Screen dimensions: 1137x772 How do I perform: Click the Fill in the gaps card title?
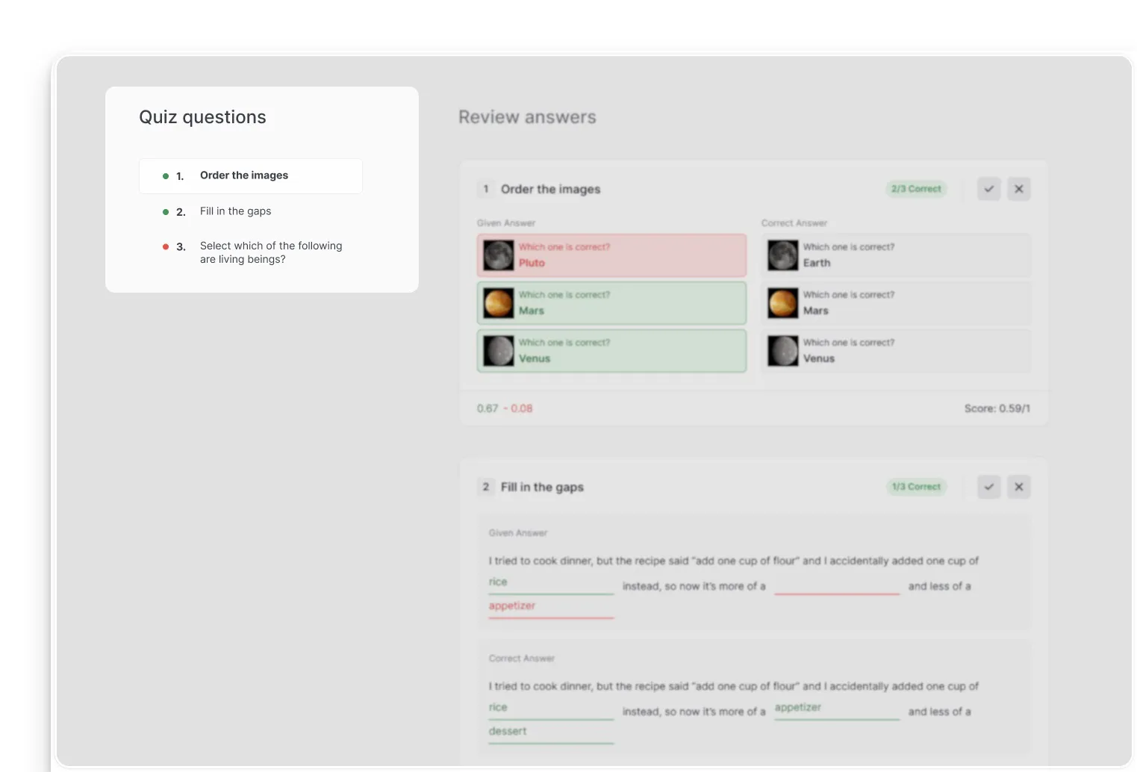(542, 487)
